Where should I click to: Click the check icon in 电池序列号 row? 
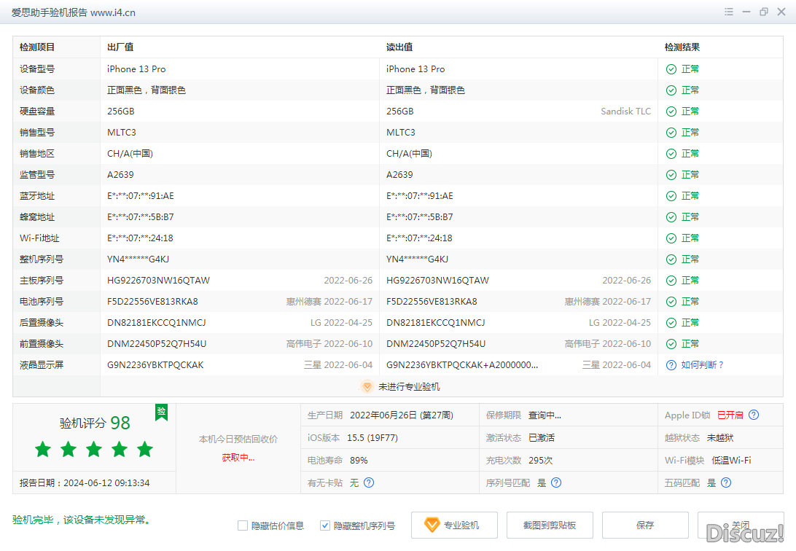coord(671,302)
